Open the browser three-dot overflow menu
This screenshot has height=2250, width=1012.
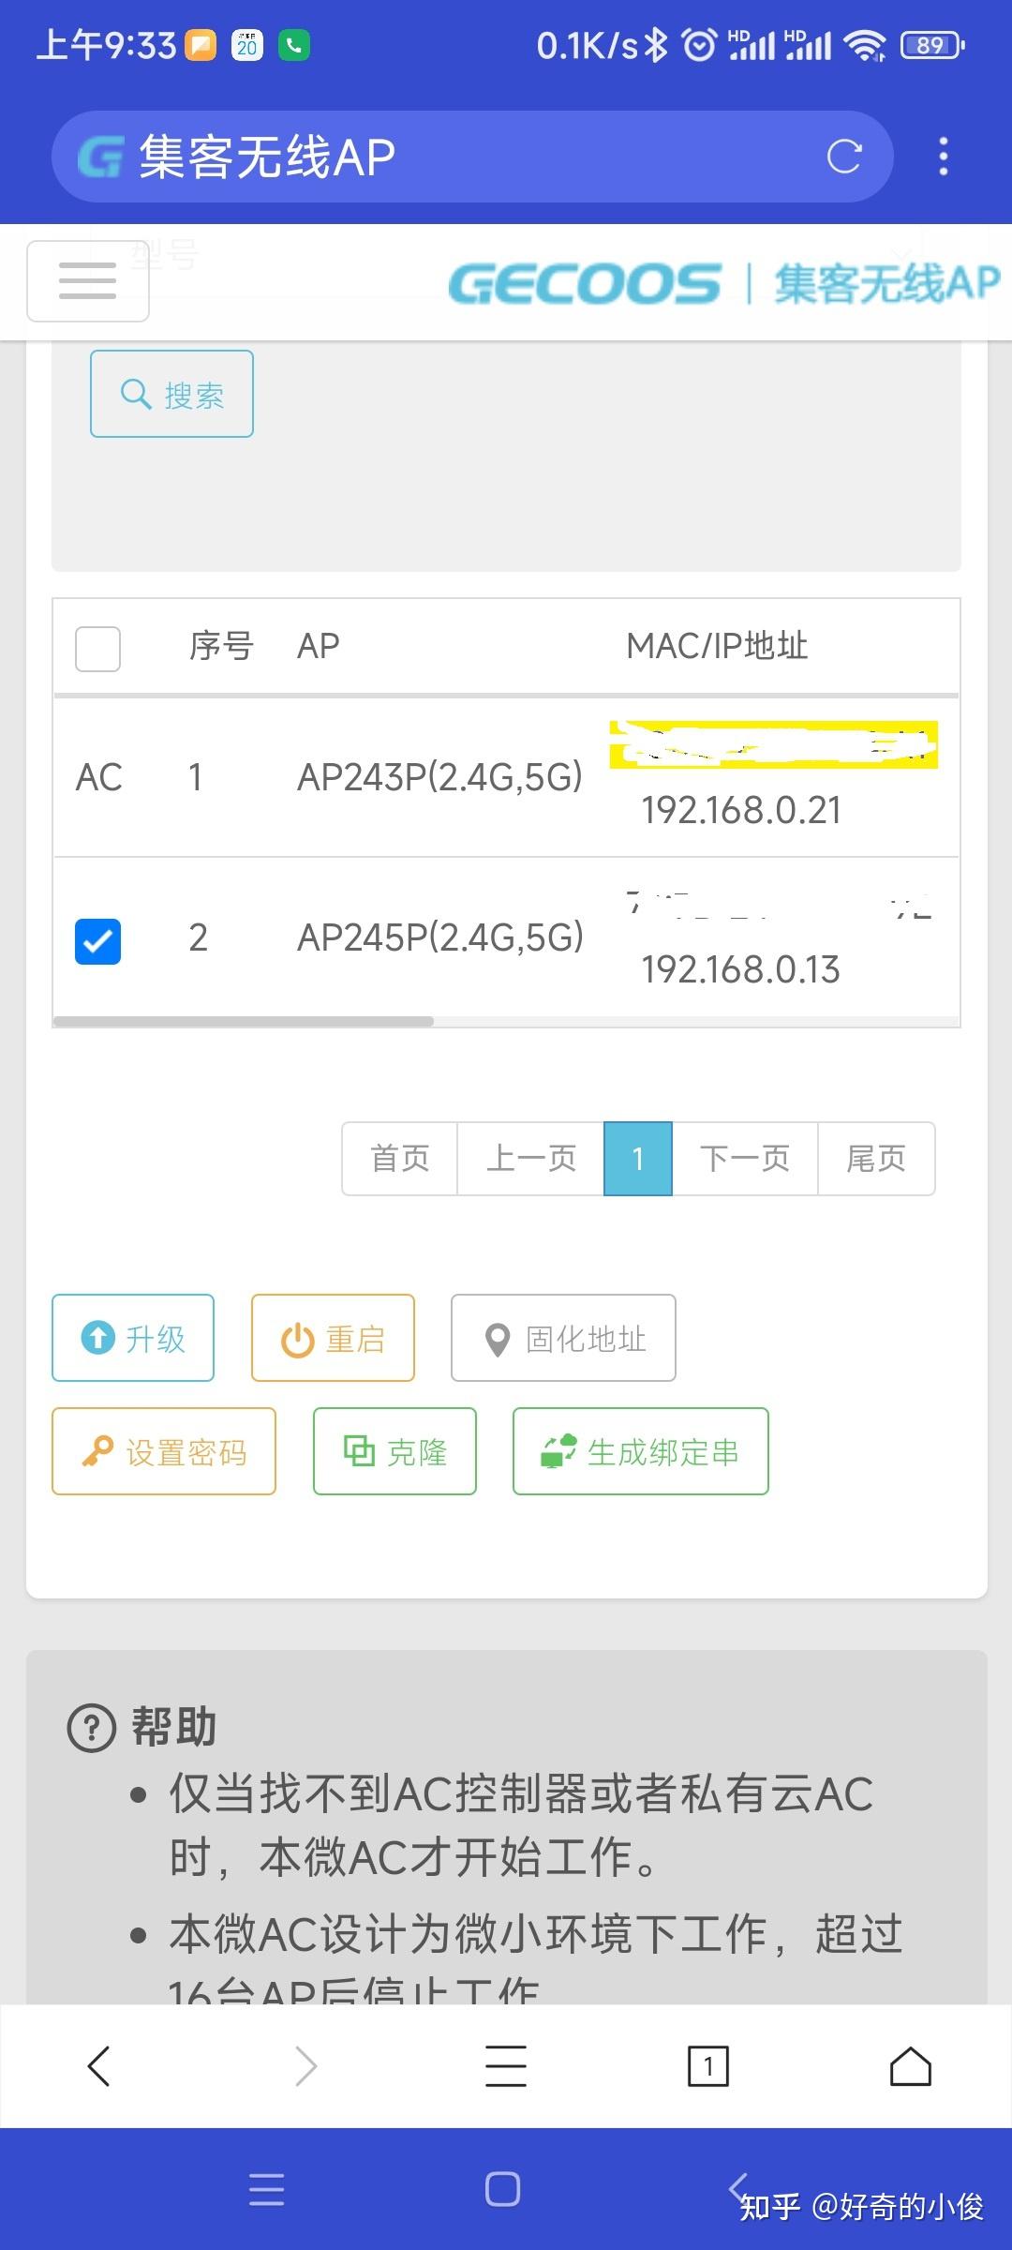(943, 157)
